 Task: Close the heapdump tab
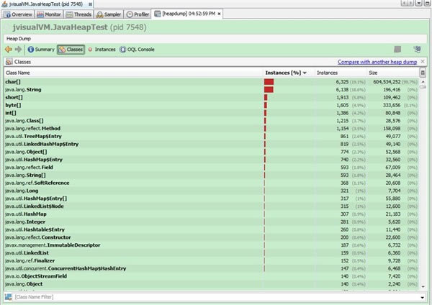[x=214, y=14]
